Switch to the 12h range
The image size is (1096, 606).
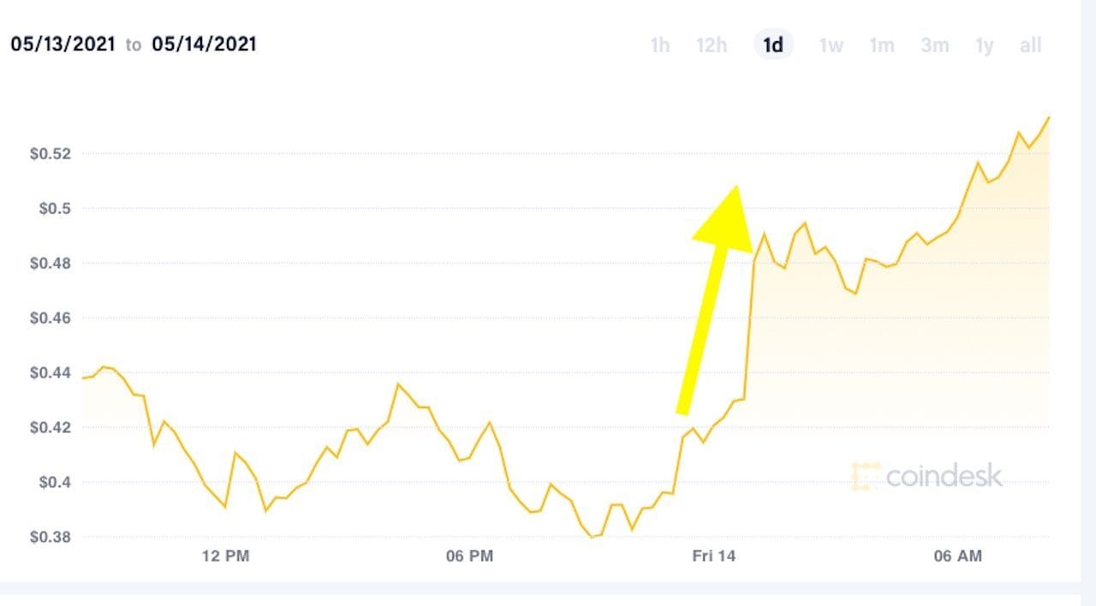712,45
